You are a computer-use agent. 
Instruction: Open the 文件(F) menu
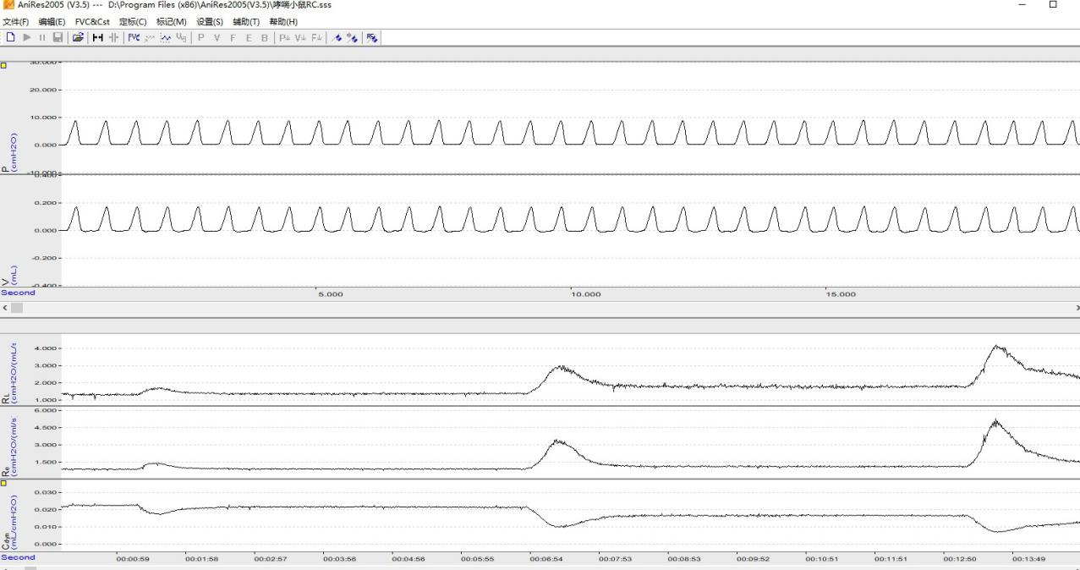click(x=15, y=21)
